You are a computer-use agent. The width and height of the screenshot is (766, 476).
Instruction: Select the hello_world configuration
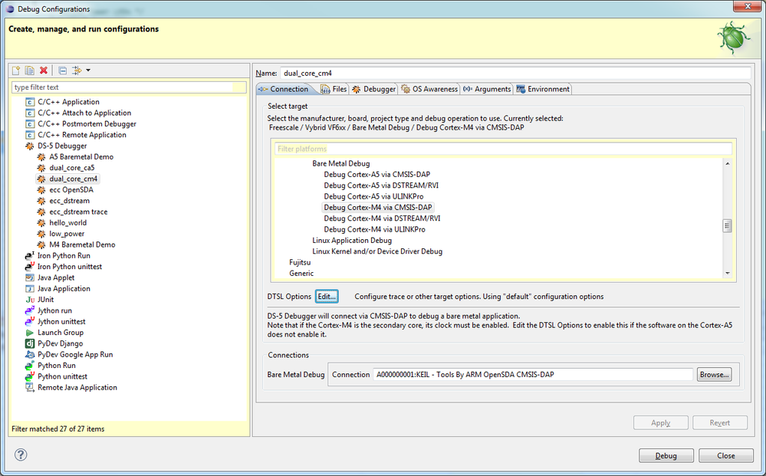coord(68,222)
